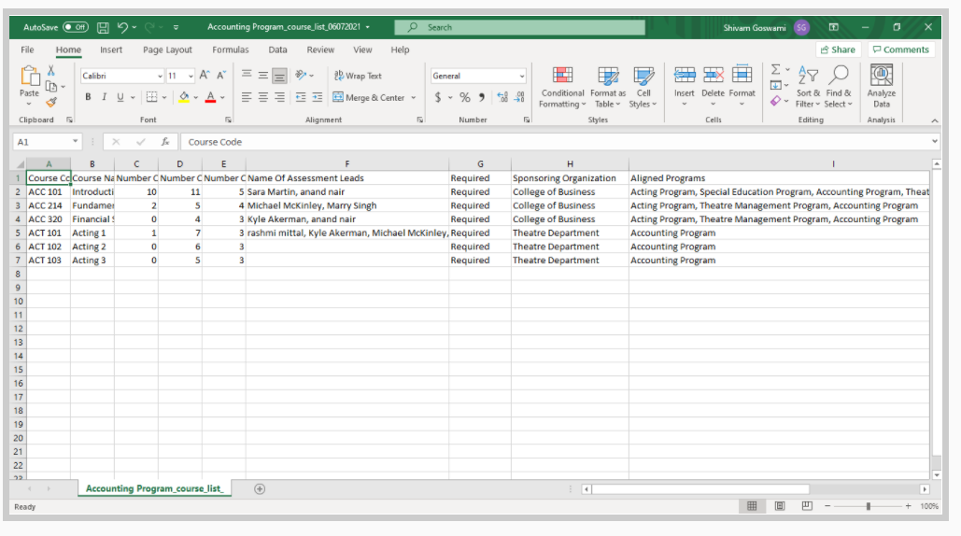Screen dimensions: 961x536
Task: Click the Merge & Center button
Action: tap(369, 97)
